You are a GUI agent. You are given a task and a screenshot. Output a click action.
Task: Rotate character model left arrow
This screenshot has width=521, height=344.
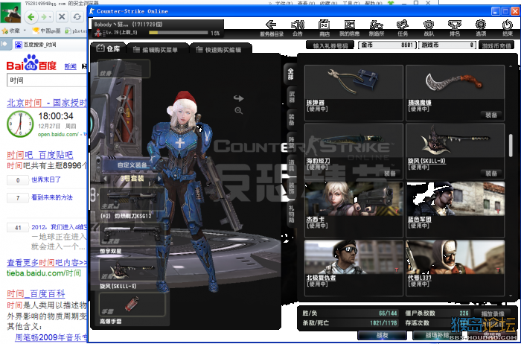point(121,98)
